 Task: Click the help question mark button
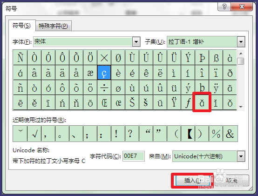tap(224, 7)
